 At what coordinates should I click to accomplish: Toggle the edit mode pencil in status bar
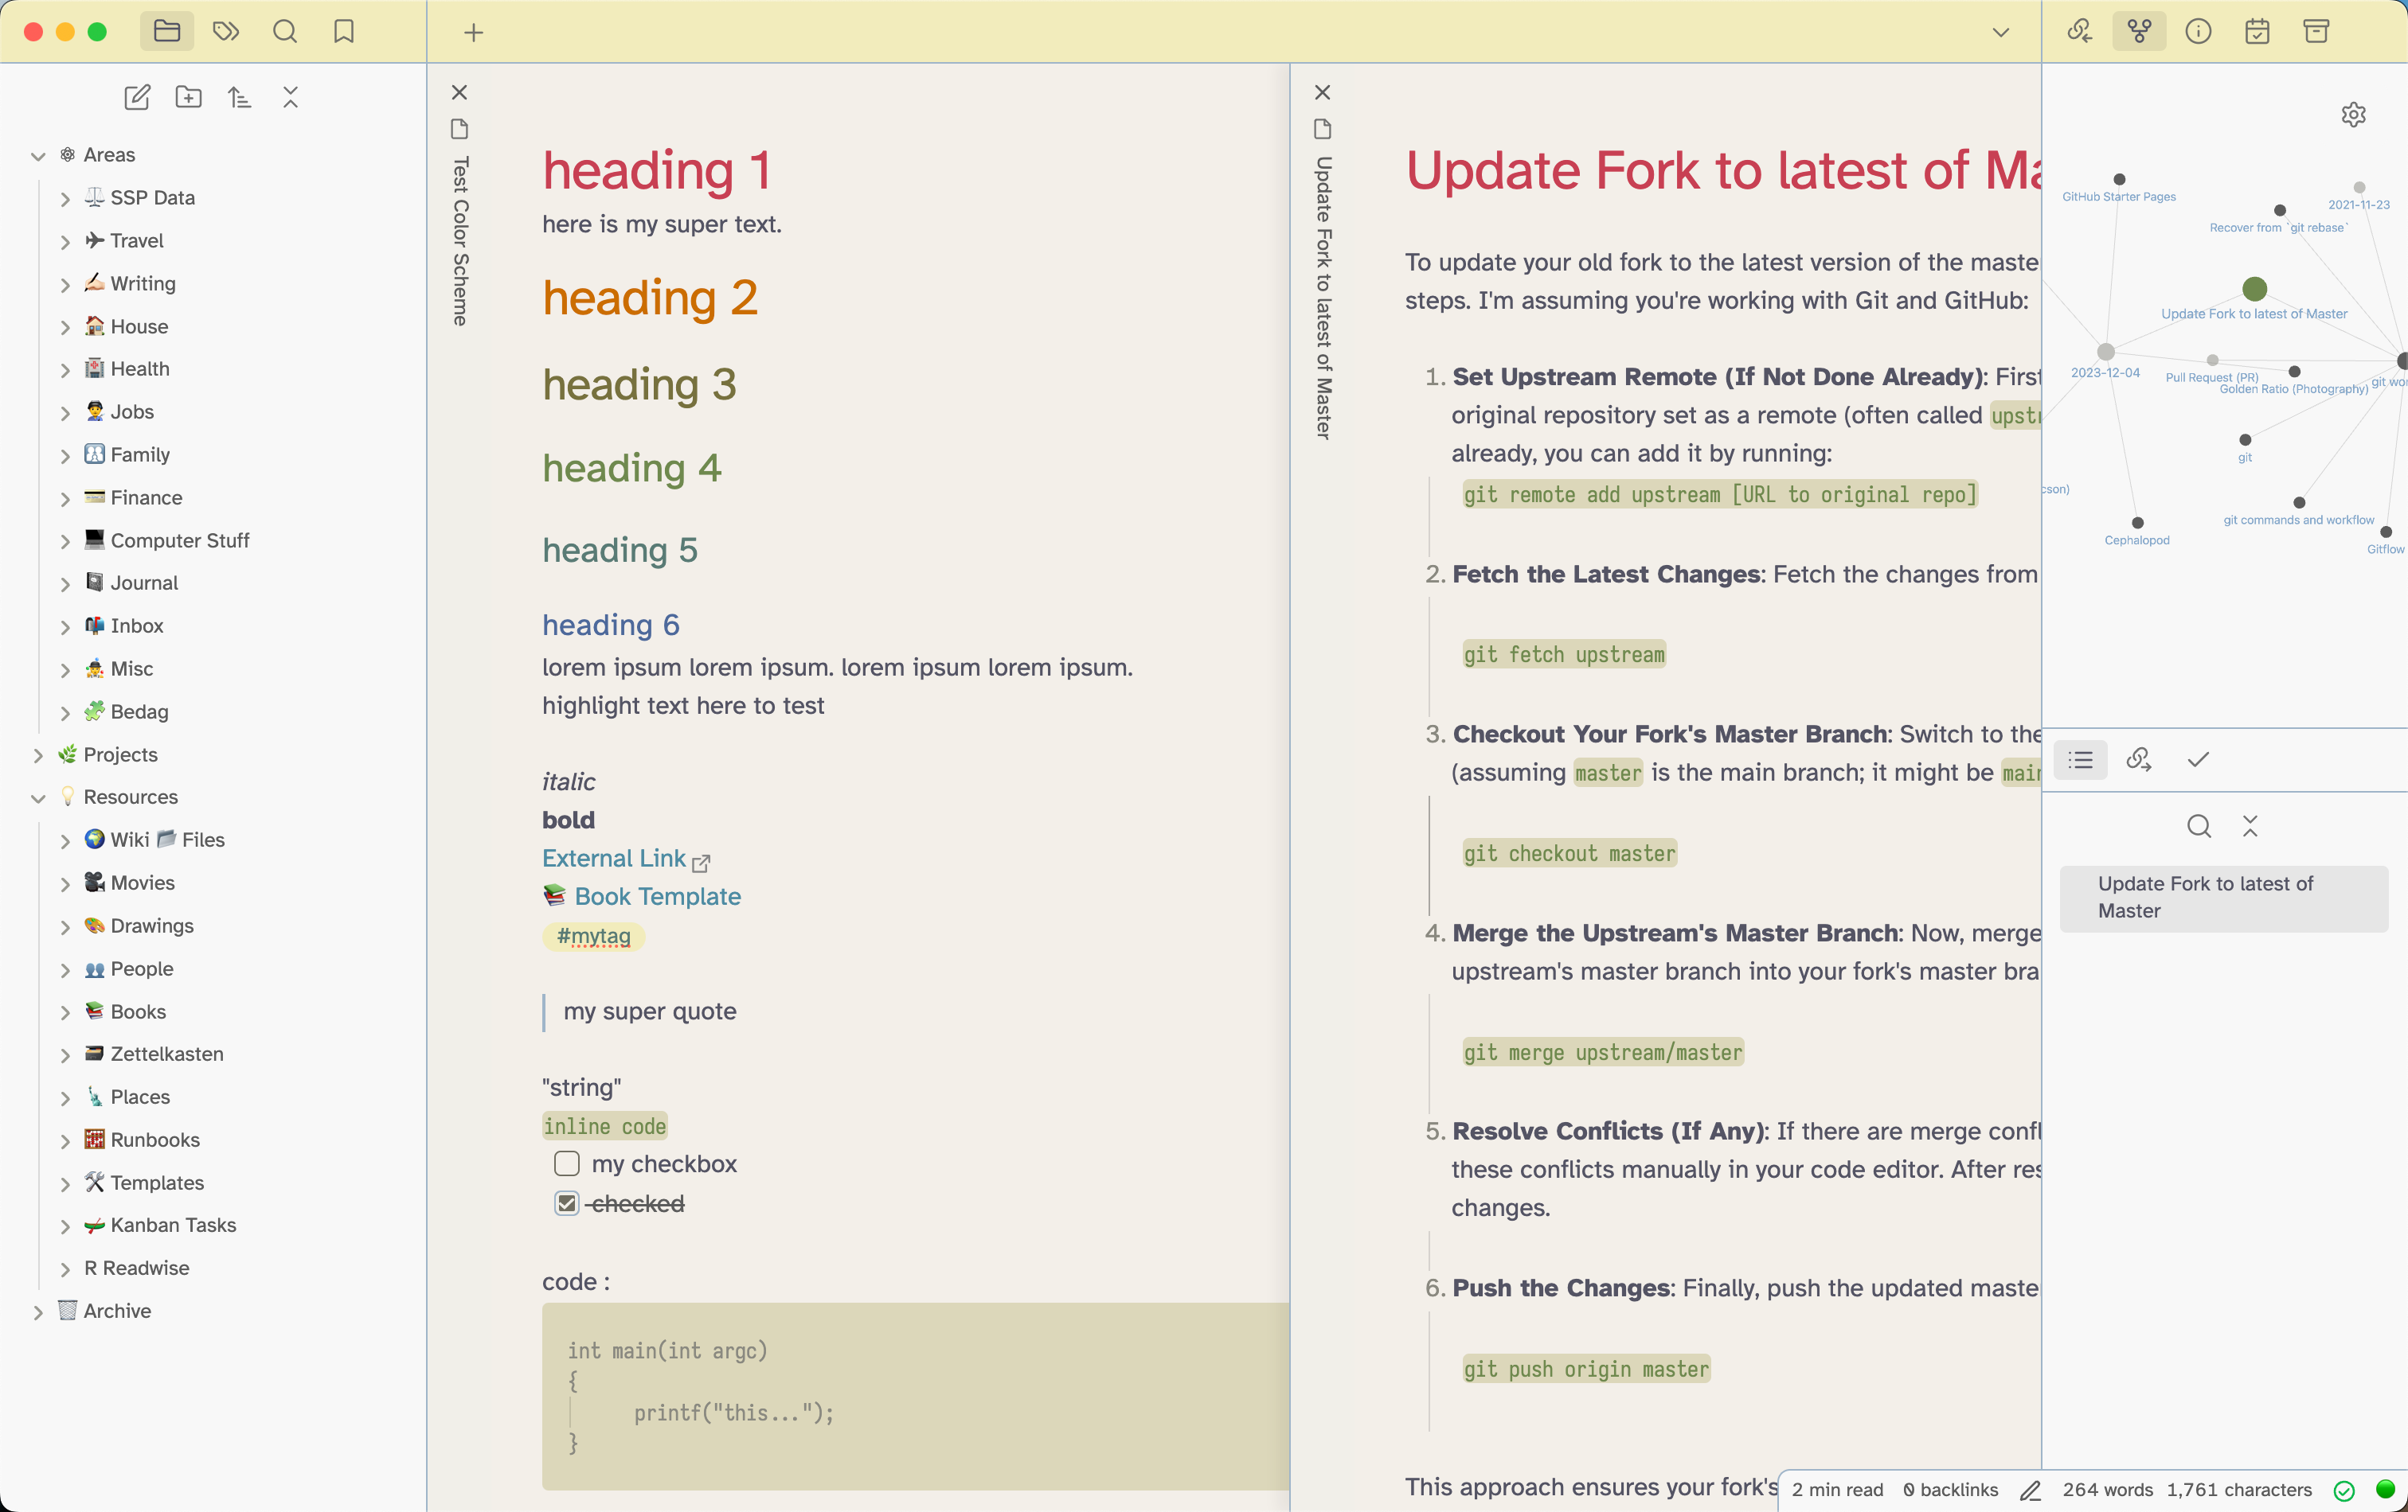tap(2029, 1490)
